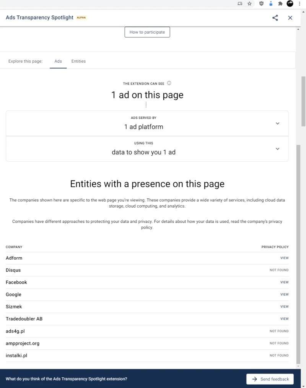
Task: Switch to the Entities tab
Action: click(x=78, y=61)
